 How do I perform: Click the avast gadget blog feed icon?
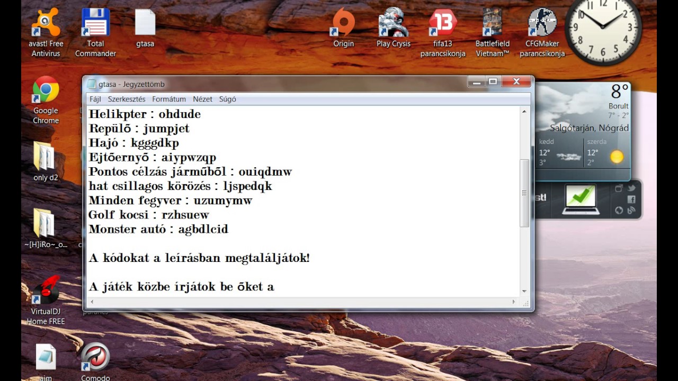631,211
